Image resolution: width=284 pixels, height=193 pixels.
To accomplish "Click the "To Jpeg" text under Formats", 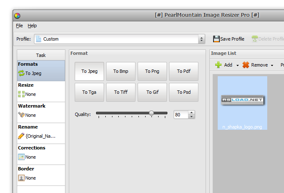I will point(33,73).
